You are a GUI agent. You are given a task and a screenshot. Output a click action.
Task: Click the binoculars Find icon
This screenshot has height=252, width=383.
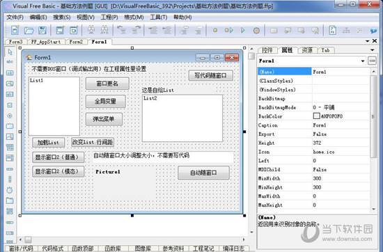point(91,30)
